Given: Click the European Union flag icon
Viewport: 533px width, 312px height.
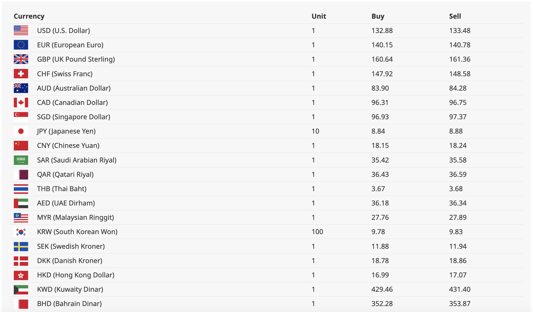Looking at the screenshot, I should click(x=21, y=45).
